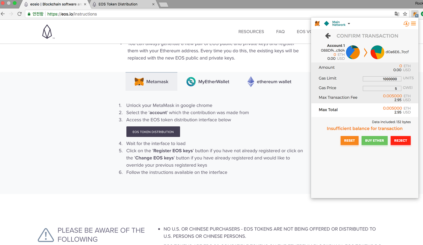Open a new browser tab
423x245 pixels.
164,5
